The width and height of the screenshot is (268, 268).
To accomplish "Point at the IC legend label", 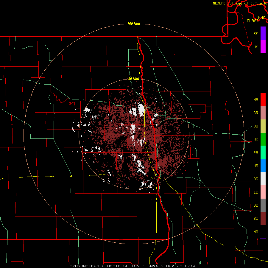I will point(255,192).
